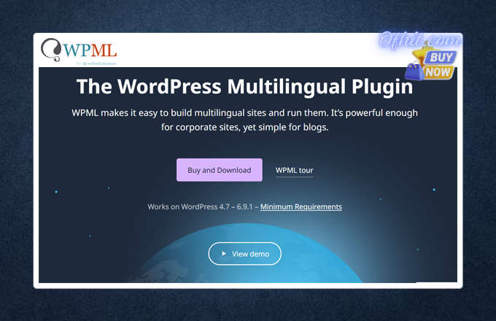Open the WPML tour link
Screen dimensions: 496x321
[x=294, y=170]
